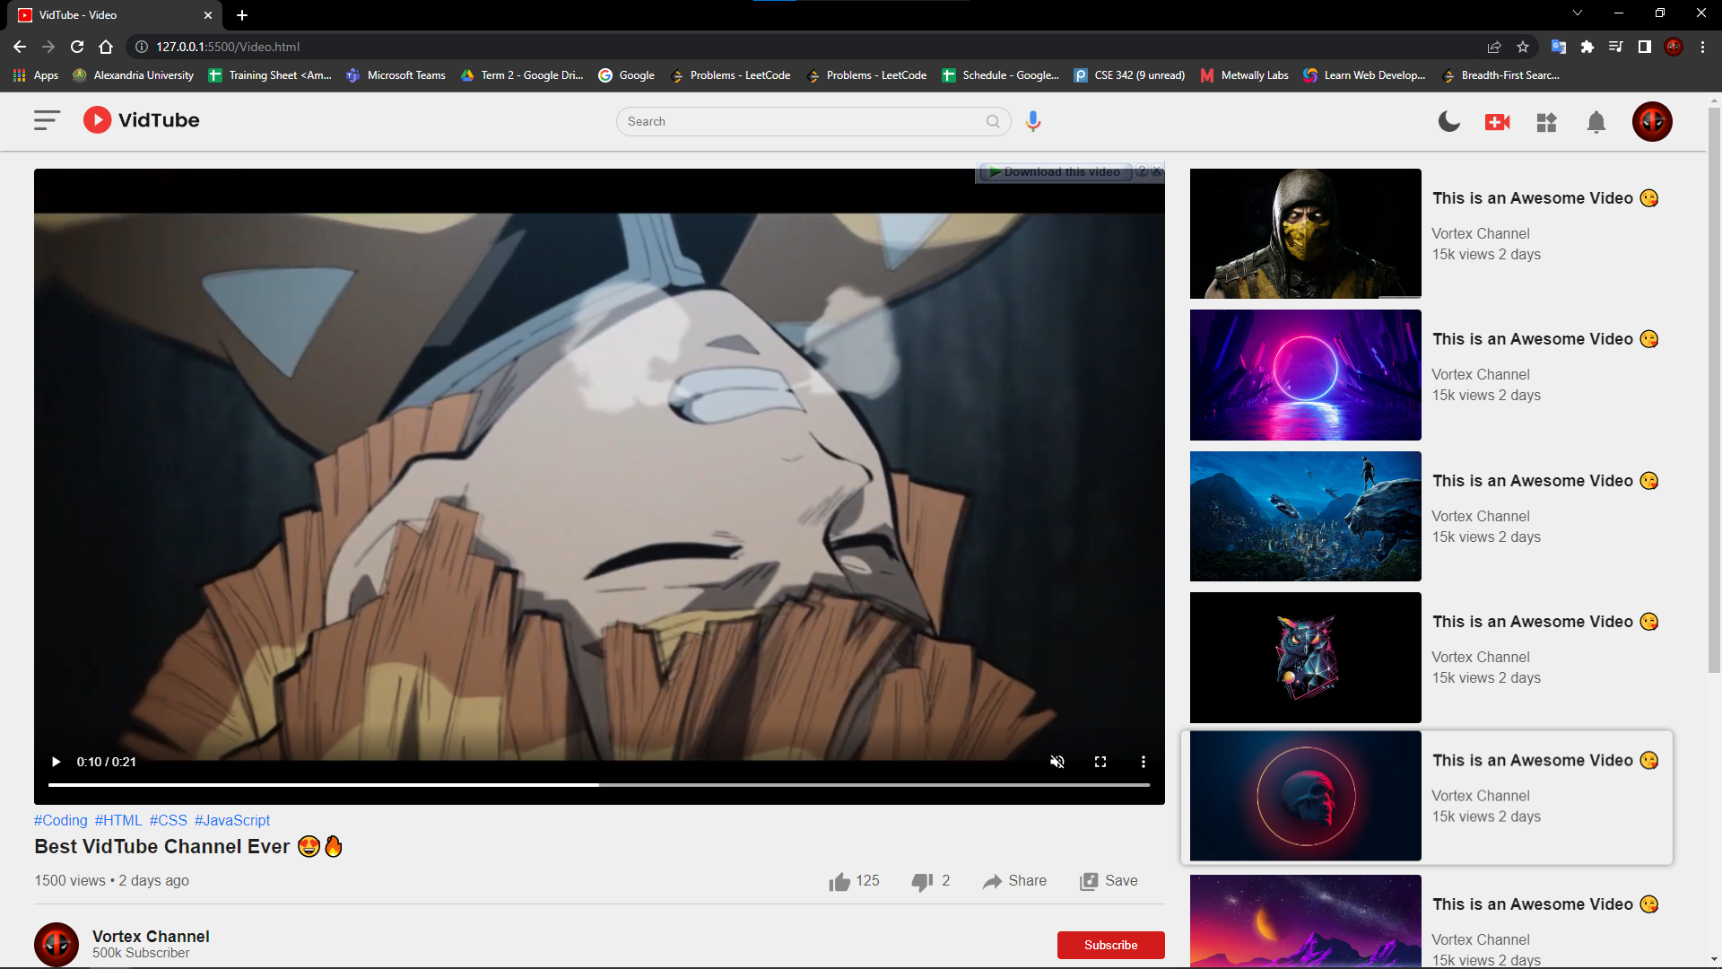Open the Black Panther thumbnail video
Viewport: 1722px width, 969px height.
pyautogui.click(x=1306, y=516)
